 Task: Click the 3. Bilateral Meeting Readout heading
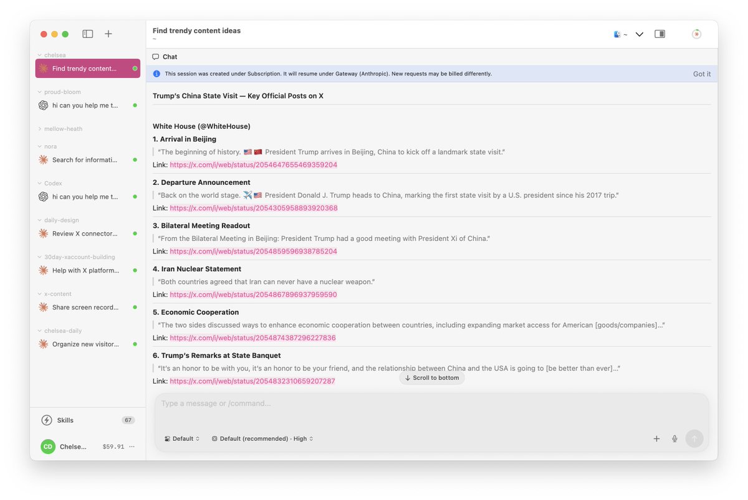click(x=201, y=225)
